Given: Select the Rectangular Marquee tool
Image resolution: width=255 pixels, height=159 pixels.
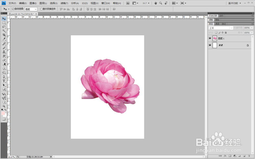Looking at the screenshot, I should [4, 23].
